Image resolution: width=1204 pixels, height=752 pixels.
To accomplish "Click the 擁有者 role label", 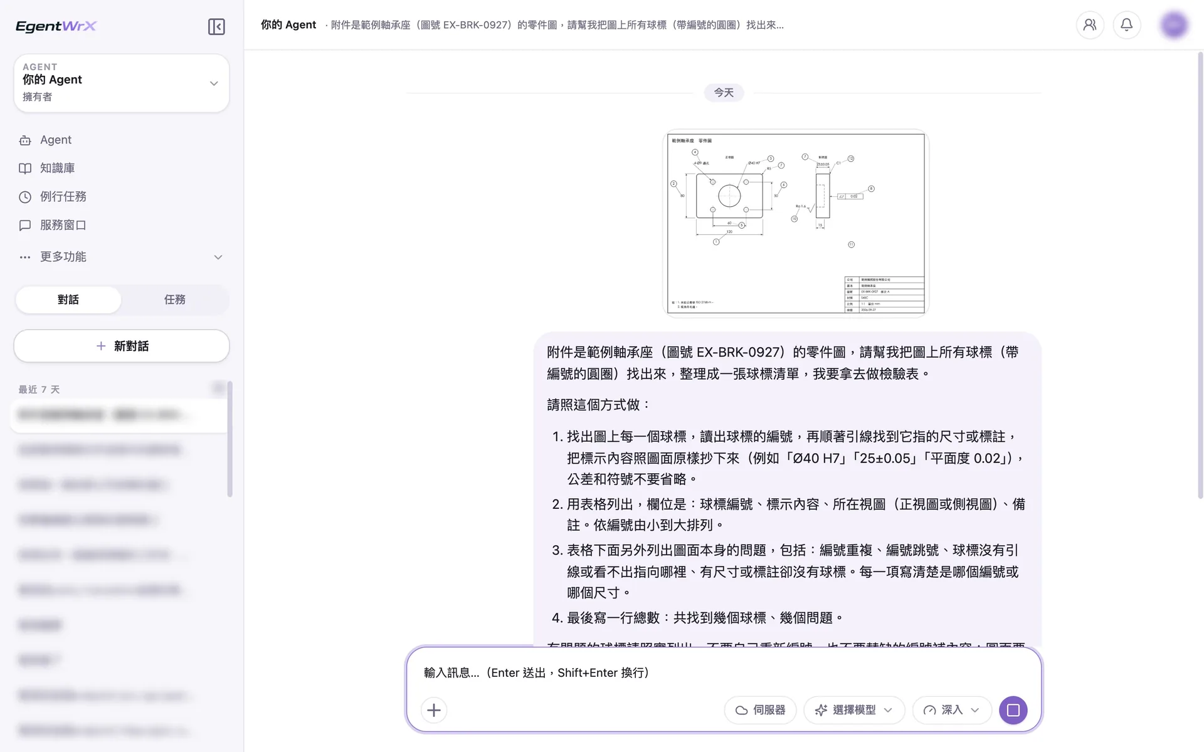I will pyautogui.click(x=38, y=97).
